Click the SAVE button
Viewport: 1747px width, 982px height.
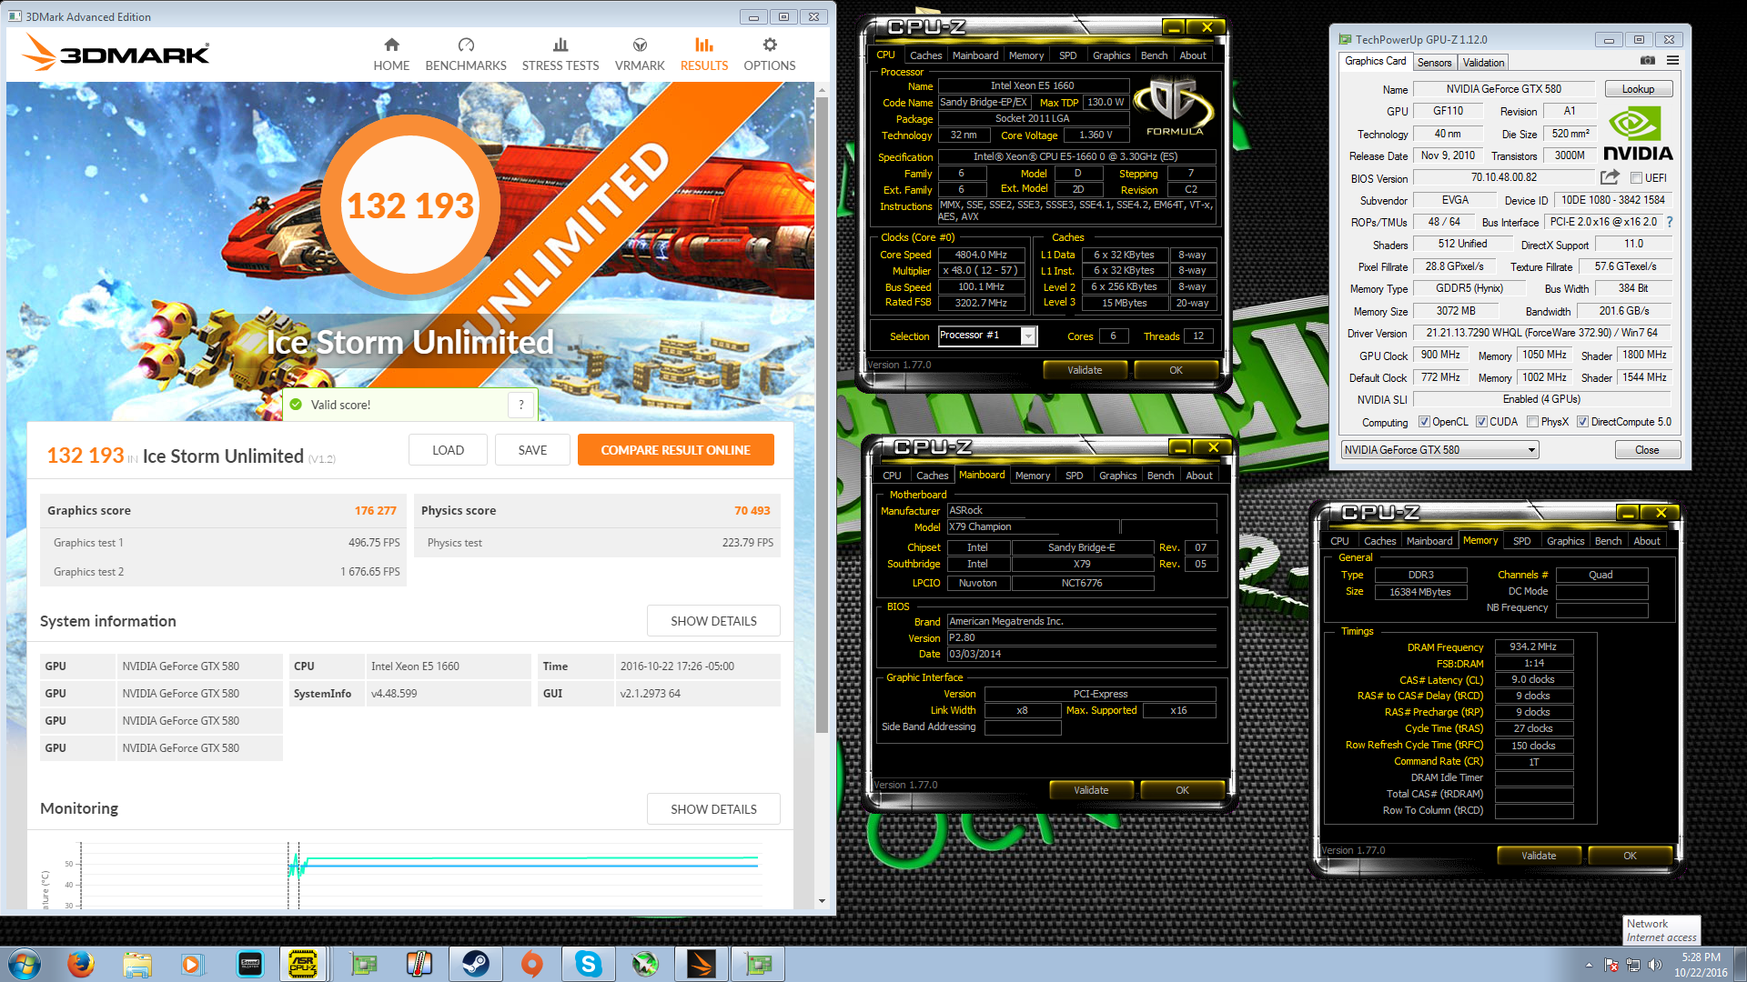pyautogui.click(x=533, y=450)
